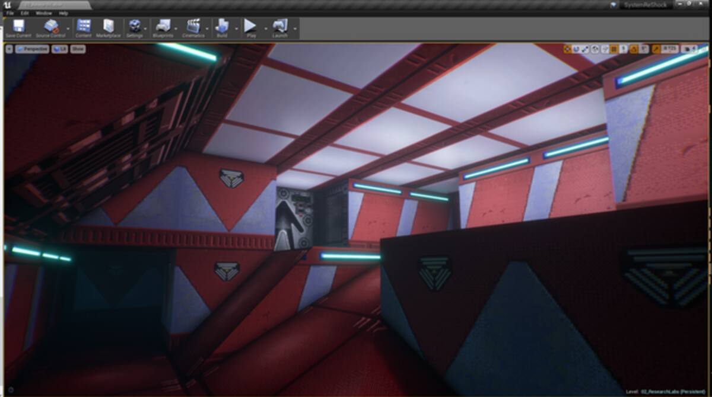Viewport: 712px width, 397px height.
Task: Select the Rotate gizmo mode in viewport
Action: pyautogui.click(x=577, y=49)
